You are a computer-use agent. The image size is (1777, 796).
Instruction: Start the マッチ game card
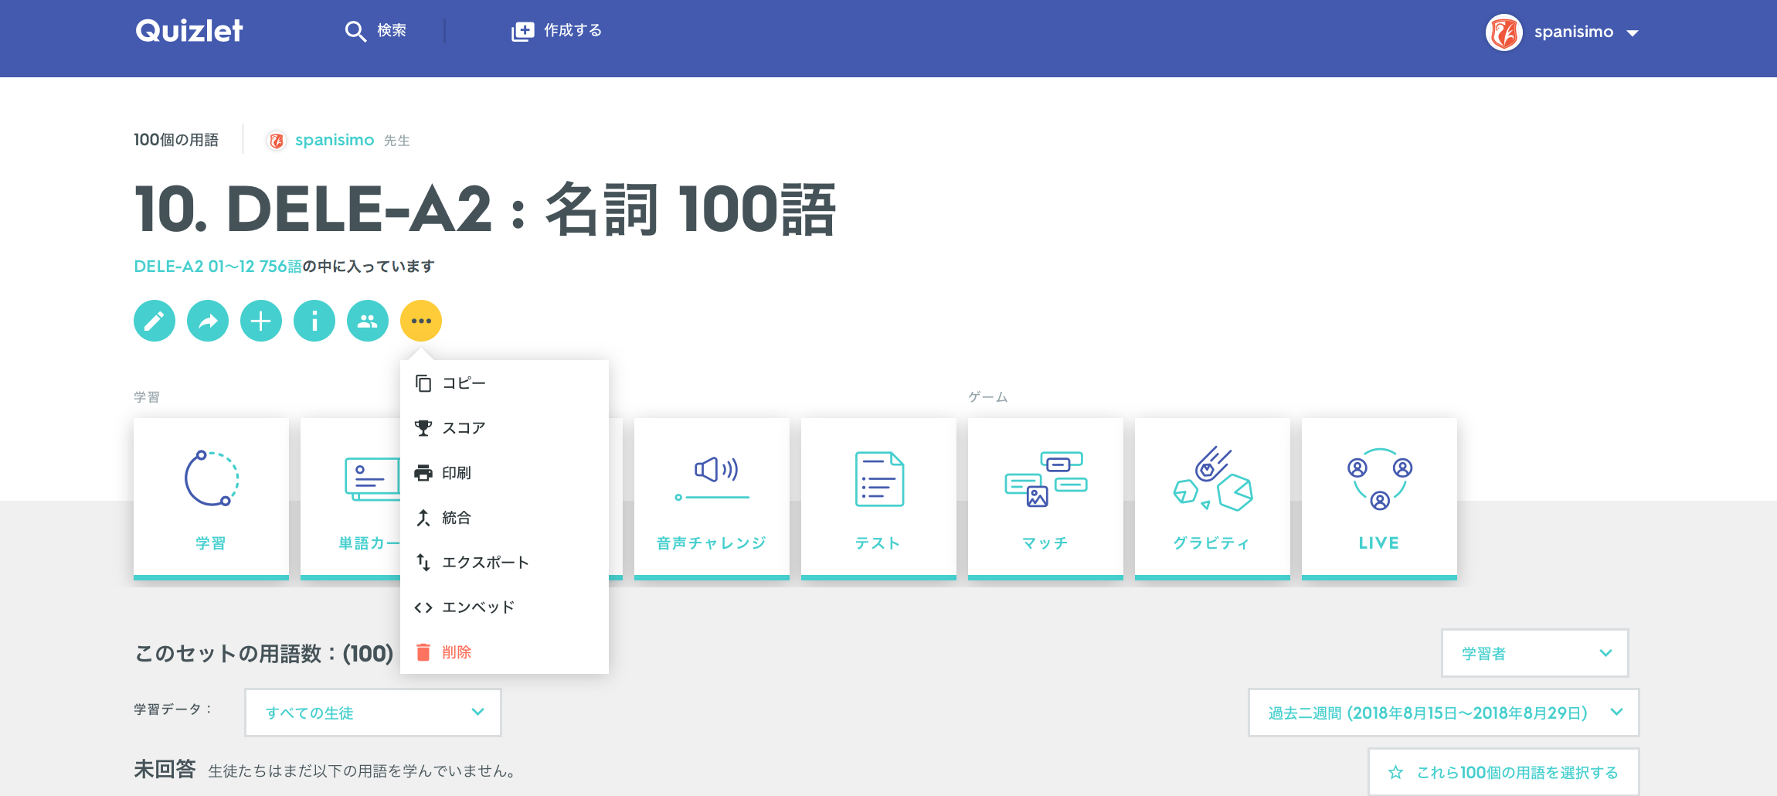(1045, 498)
